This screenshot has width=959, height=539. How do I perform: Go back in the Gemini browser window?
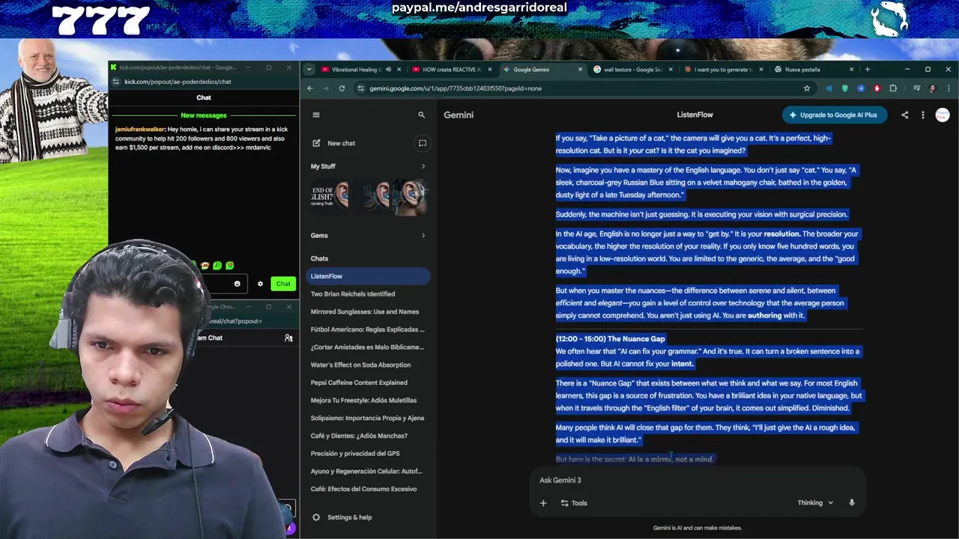pyautogui.click(x=309, y=88)
